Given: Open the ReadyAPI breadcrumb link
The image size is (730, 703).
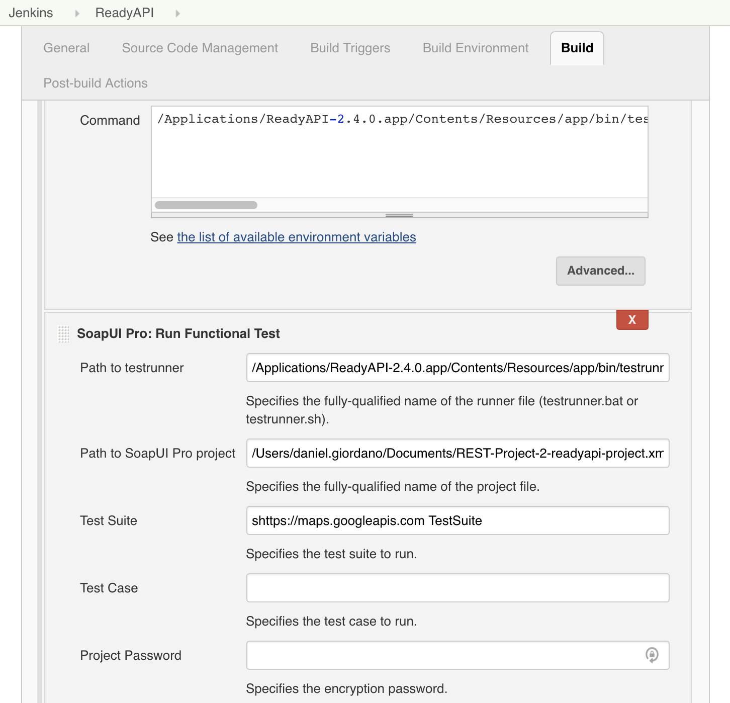Looking at the screenshot, I should click(124, 13).
